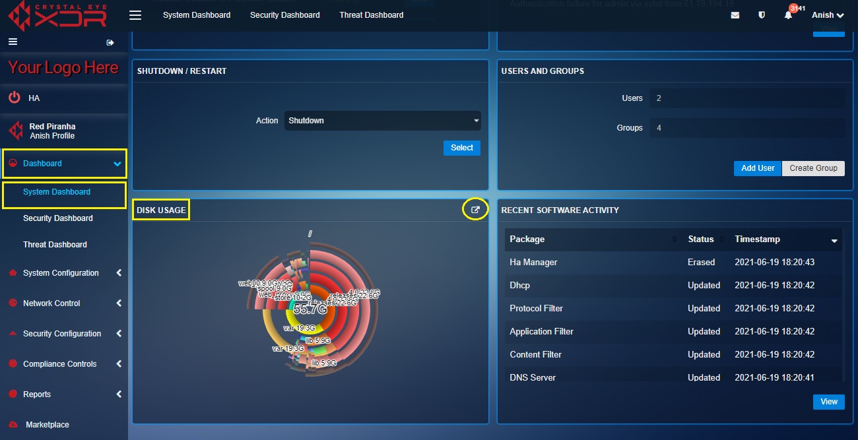
Task: Expand System Configuration chevron
Action: tap(119, 272)
